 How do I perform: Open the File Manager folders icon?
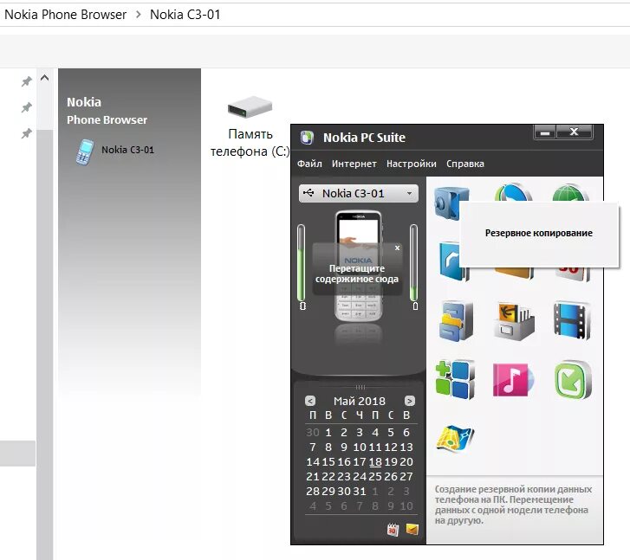(456, 321)
